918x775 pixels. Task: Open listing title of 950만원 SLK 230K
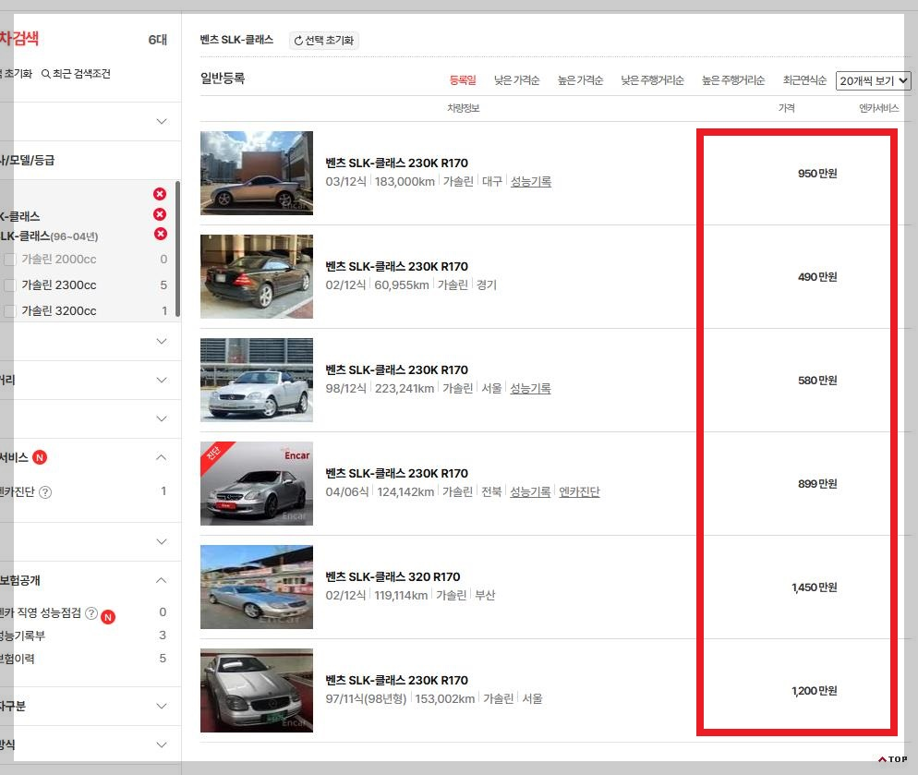[x=397, y=163]
